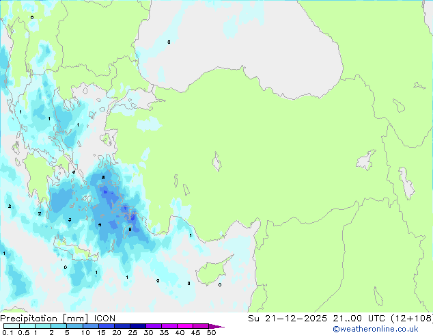The height and width of the screenshot is (335, 433).
Task: Select the "50" legend scale value
Action: click(x=211, y=332)
